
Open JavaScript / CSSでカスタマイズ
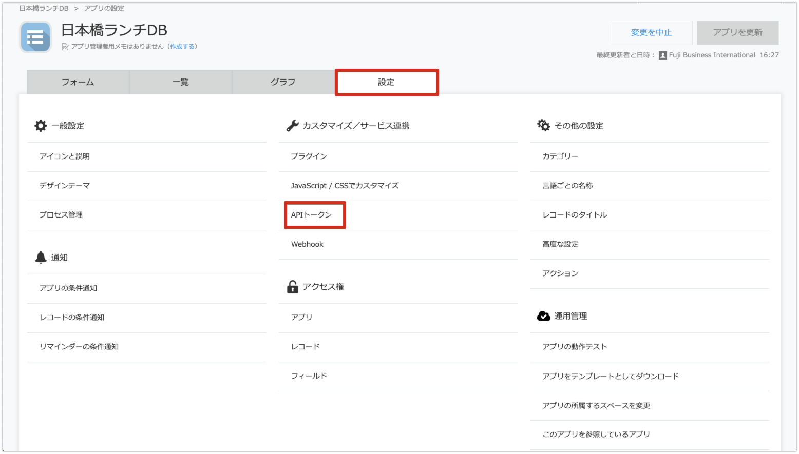398,186
